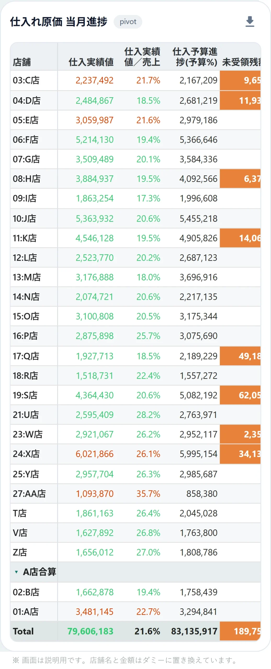Click the 仕入実績値 column header
Screen dimensions: 271x669
(x=91, y=62)
